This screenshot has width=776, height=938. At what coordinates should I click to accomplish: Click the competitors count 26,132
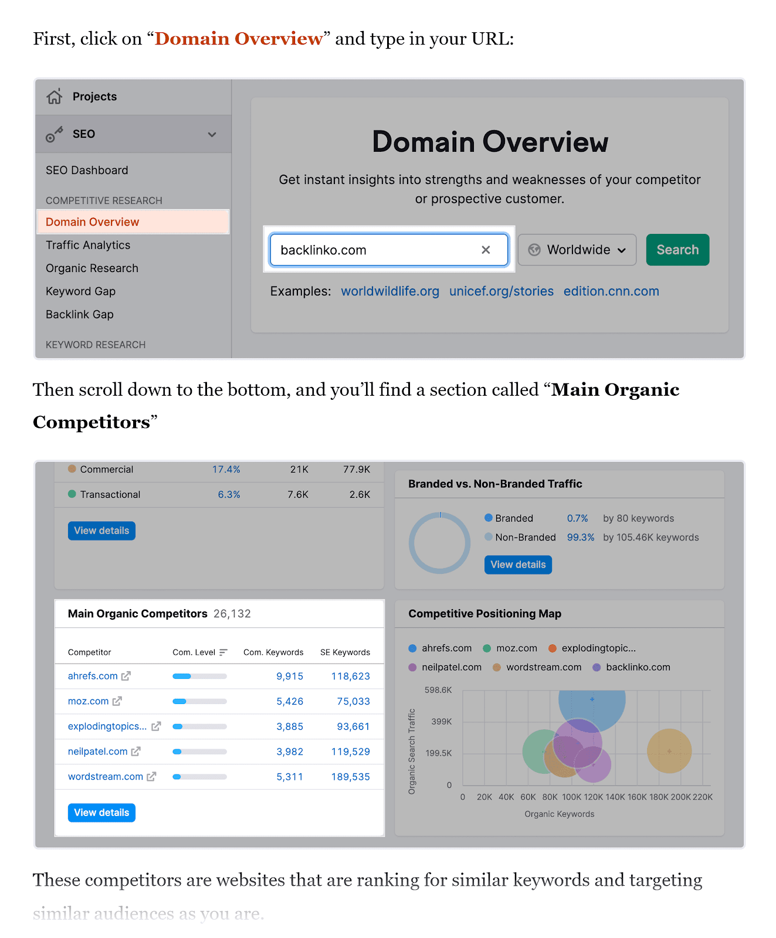tap(232, 614)
